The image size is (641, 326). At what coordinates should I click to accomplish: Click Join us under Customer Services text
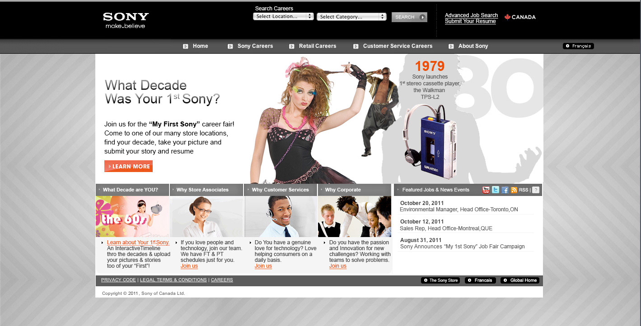coord(263,266)
